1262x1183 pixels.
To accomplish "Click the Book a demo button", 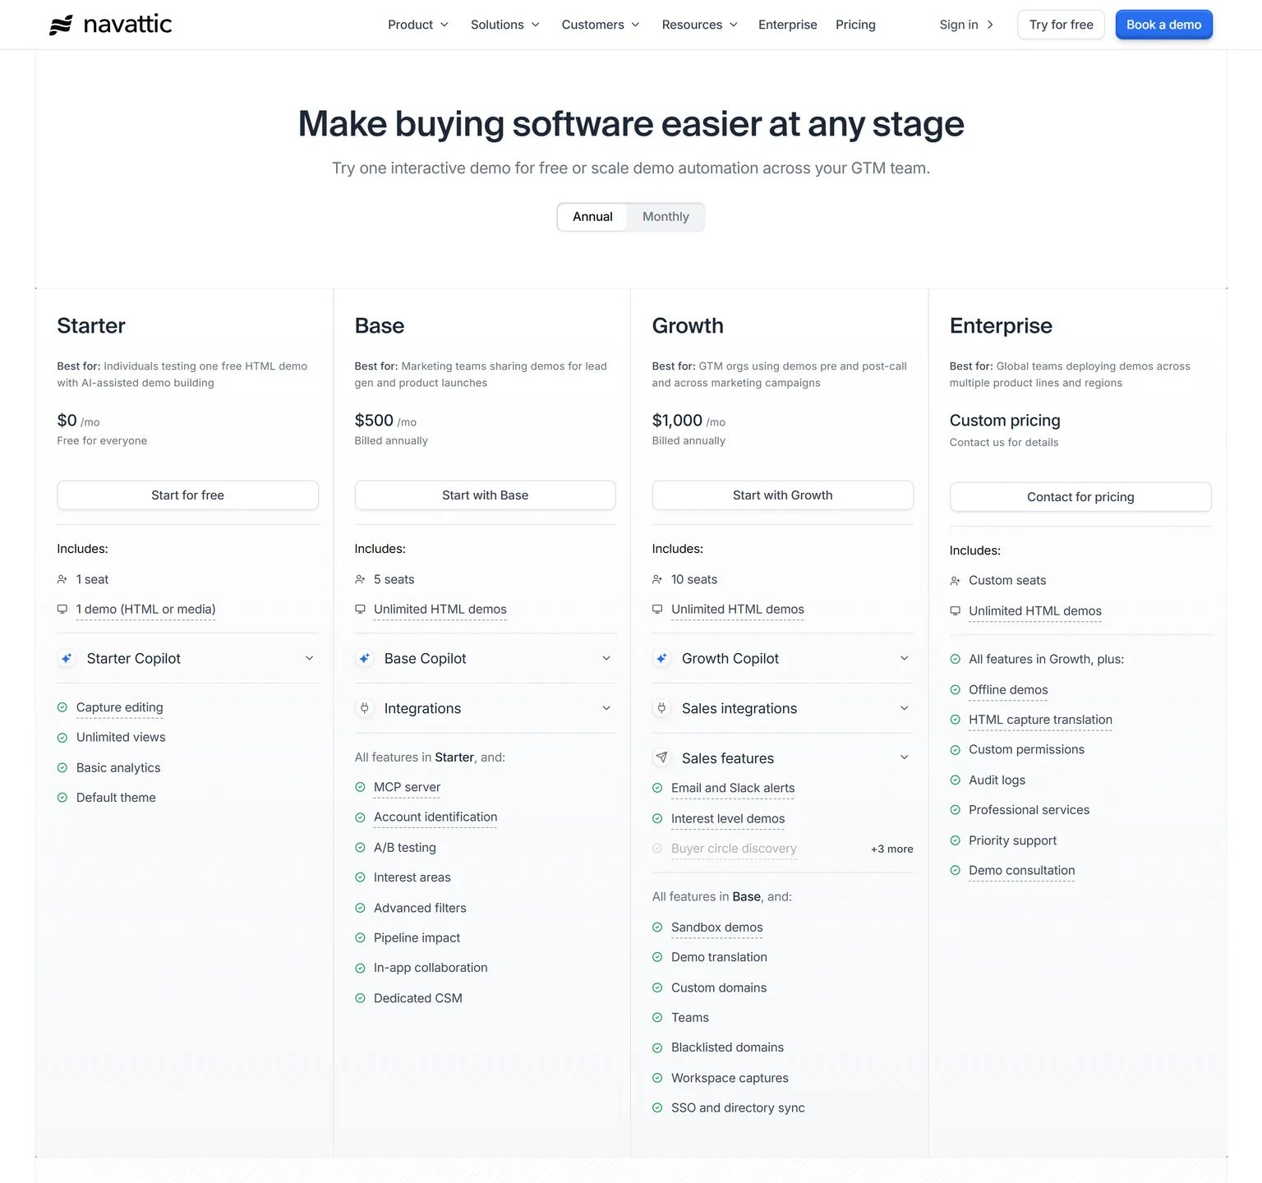I will 1163,25.
